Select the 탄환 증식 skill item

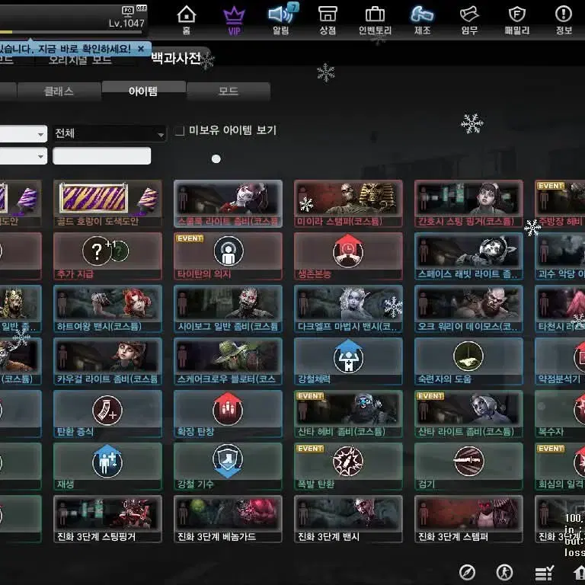click(x=107, y=414)
